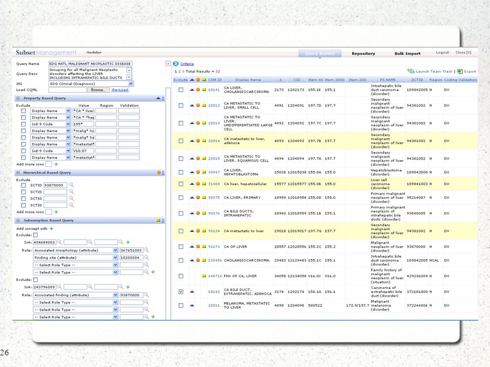Image resolution: width=490 pixels, height=367 pixels.
Task: Check Exclude box for the V10.07 property row
Action: [x=23, y=151]
